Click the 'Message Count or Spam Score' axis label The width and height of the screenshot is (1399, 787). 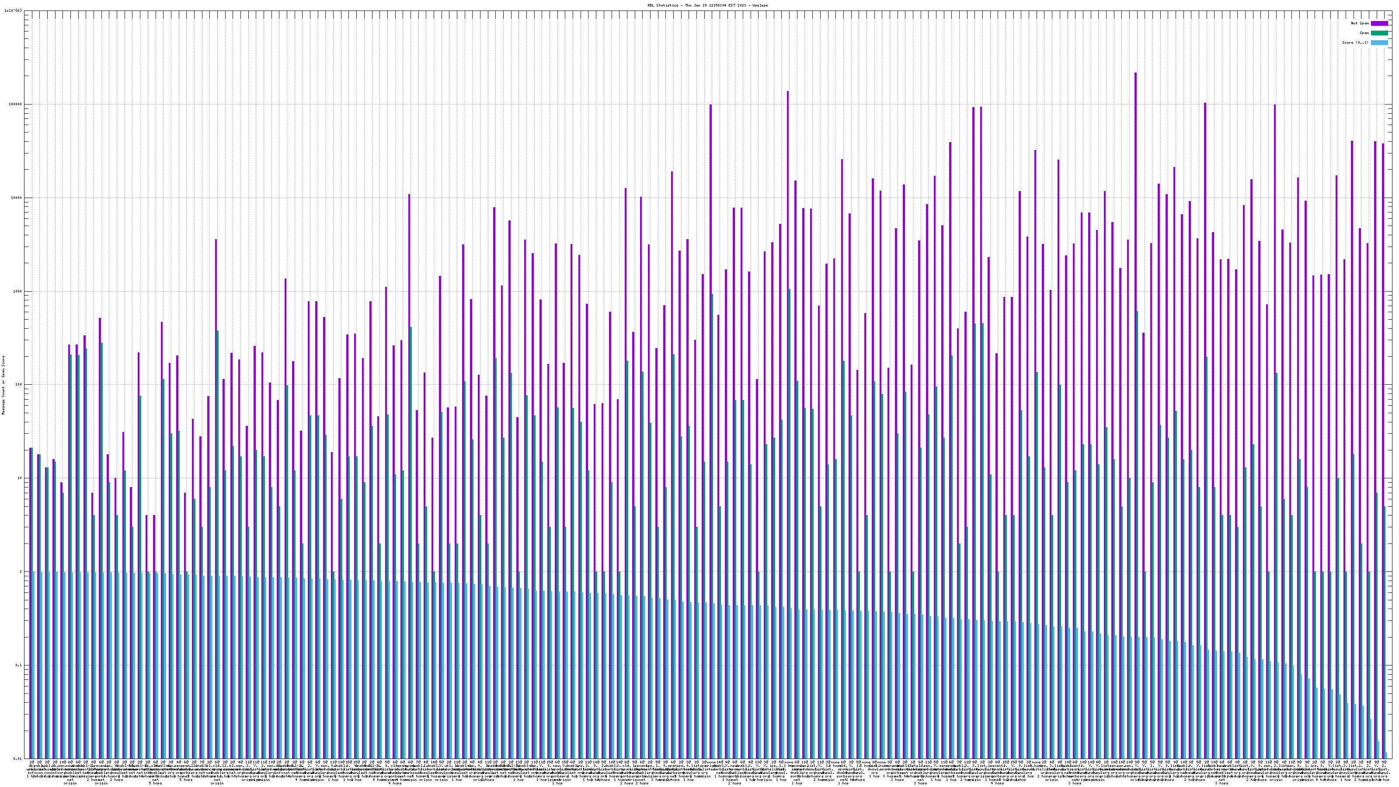(x=3, y=385)
